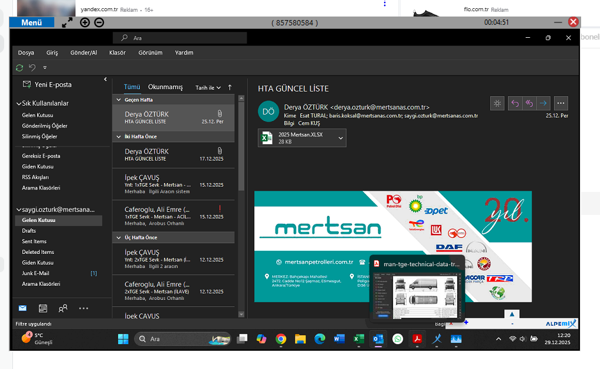The height and width of the screenshot is (369, 600).
Task: Click the Reply arrow icon in reading pane
Action: 515,103
